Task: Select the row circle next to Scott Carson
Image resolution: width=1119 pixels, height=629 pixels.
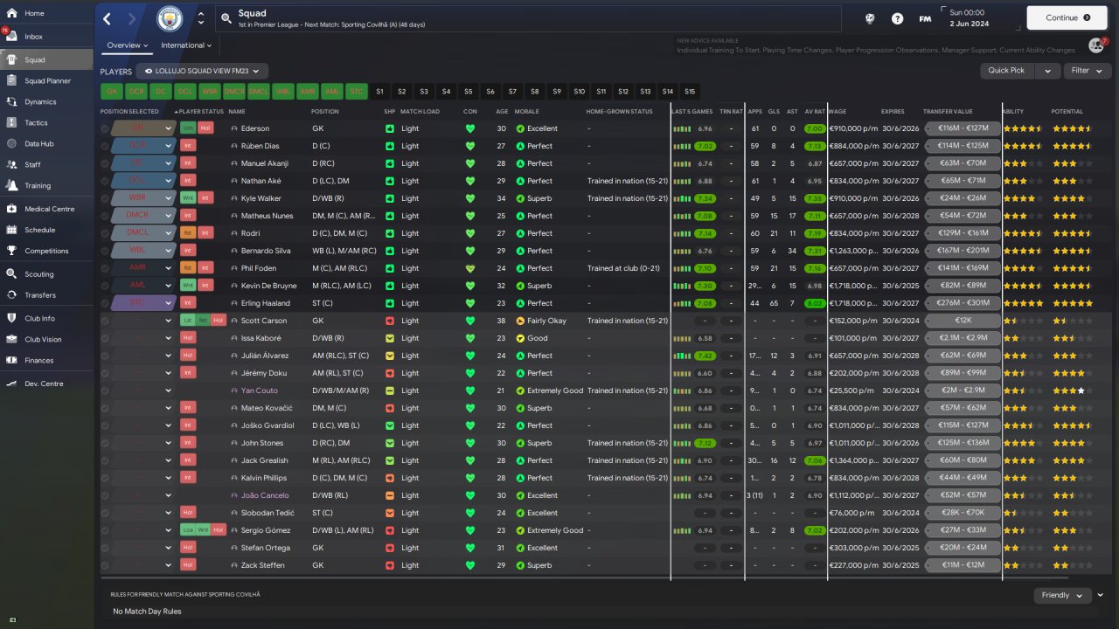Action: [105, 321]
